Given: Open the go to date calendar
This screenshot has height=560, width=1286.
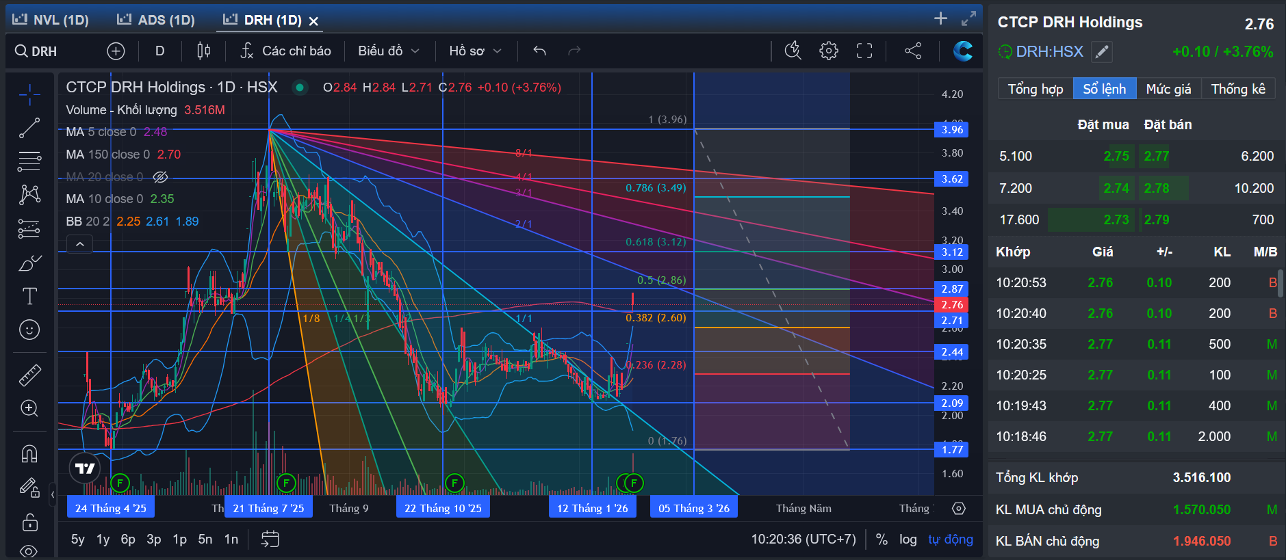Looking at the screenshot, I should [270, 539].
